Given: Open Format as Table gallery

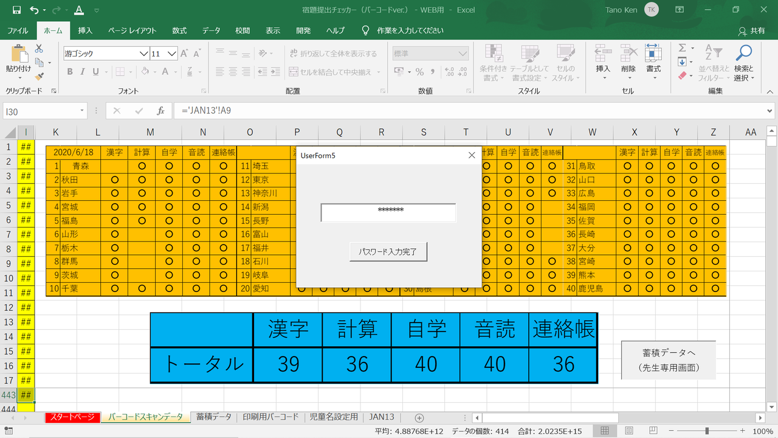Looking at the screenshot, I should (x=529, y=63).
